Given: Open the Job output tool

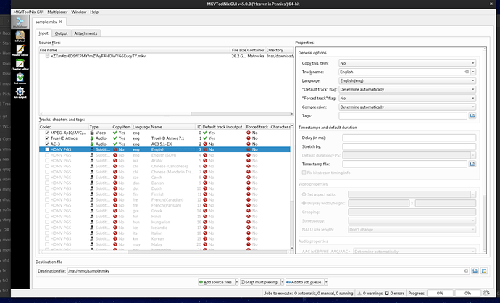Looking at the screenshot, I should (20, 93).
